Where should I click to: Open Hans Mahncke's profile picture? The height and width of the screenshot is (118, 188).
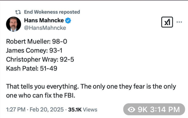coord(13,24)
